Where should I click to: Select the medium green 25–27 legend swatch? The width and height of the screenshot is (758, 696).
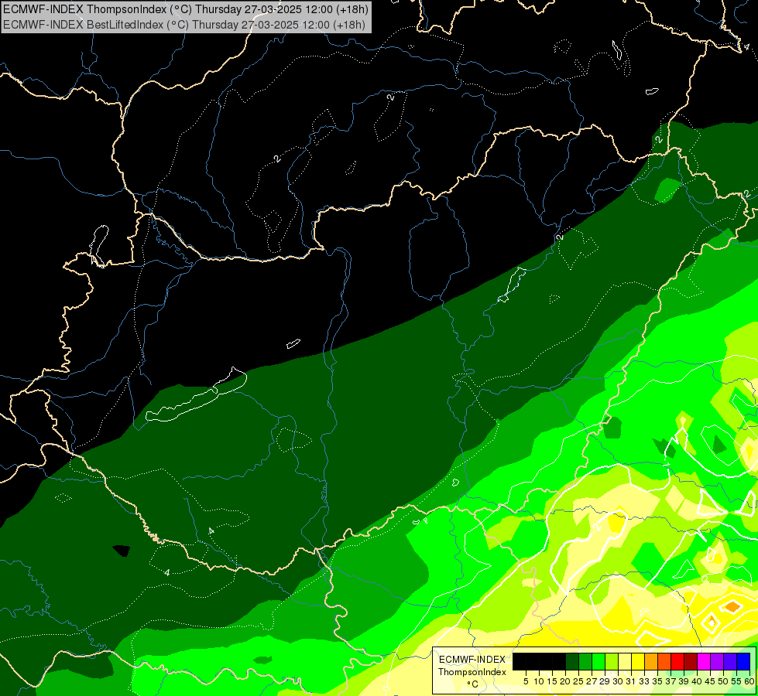pos(585,661)
